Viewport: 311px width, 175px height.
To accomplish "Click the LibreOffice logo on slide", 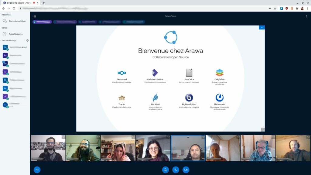I will (x=189, y=73).
